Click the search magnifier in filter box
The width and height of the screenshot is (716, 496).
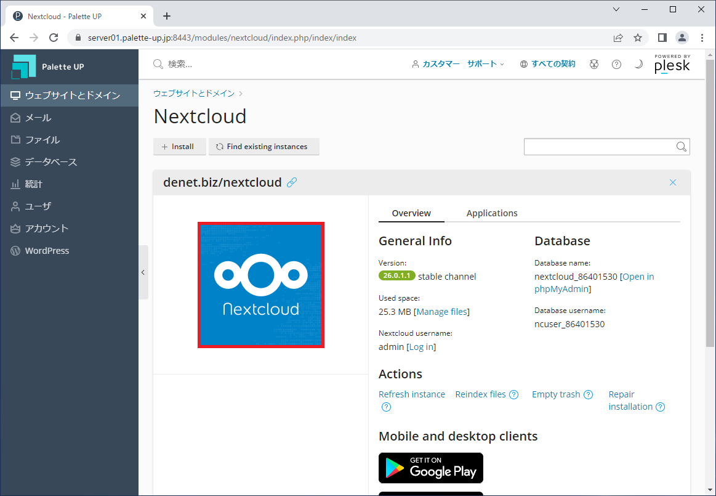(682, 147)
